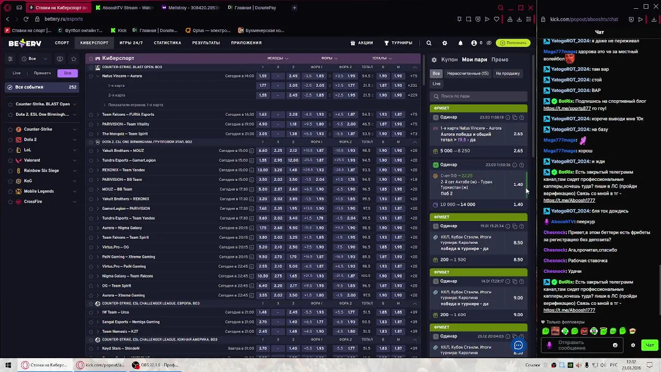Open site settings gear in header

pyautogui.click(x=445, y=43)
